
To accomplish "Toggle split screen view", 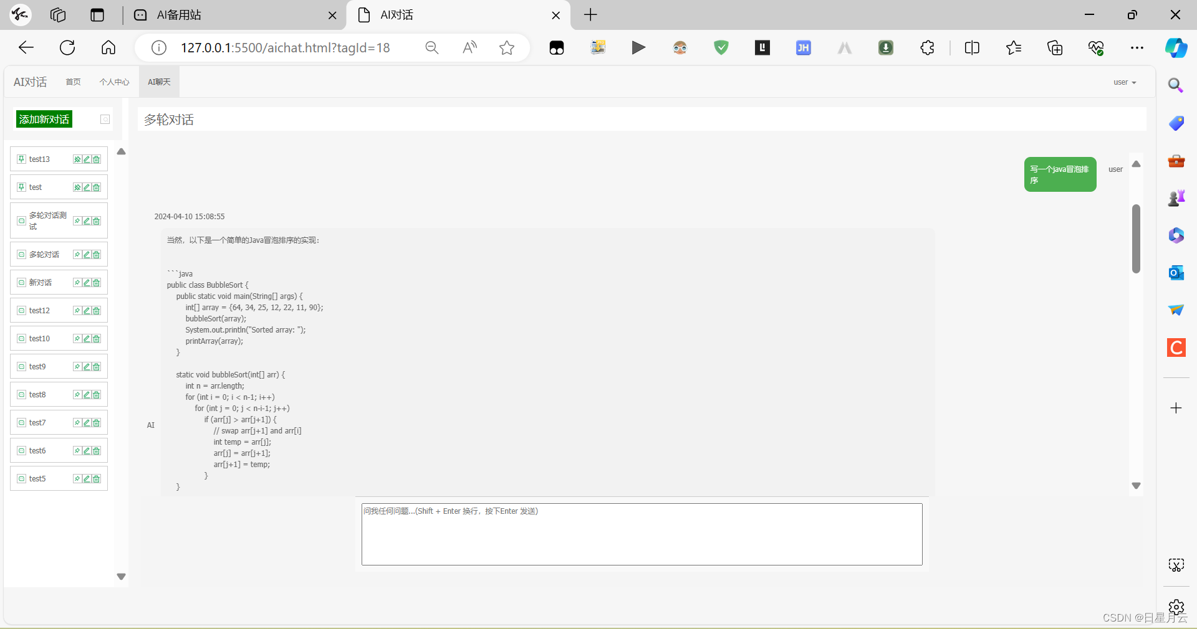I will pyautogui.click(x=972, y=48).
